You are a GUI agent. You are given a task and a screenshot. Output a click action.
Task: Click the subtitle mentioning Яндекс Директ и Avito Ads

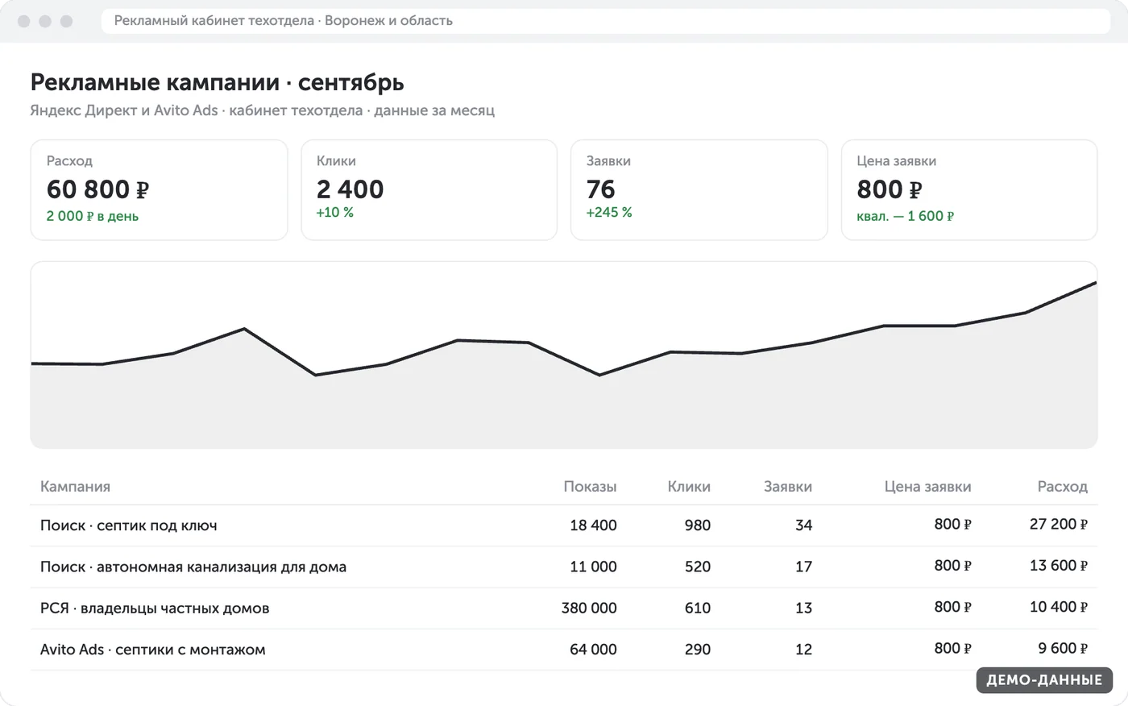(x=262, y=110)
